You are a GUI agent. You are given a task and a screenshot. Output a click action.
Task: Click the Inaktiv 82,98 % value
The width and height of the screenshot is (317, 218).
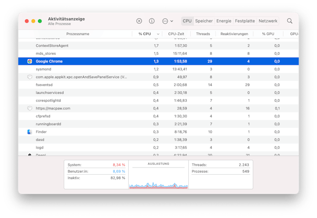point(118,178)
